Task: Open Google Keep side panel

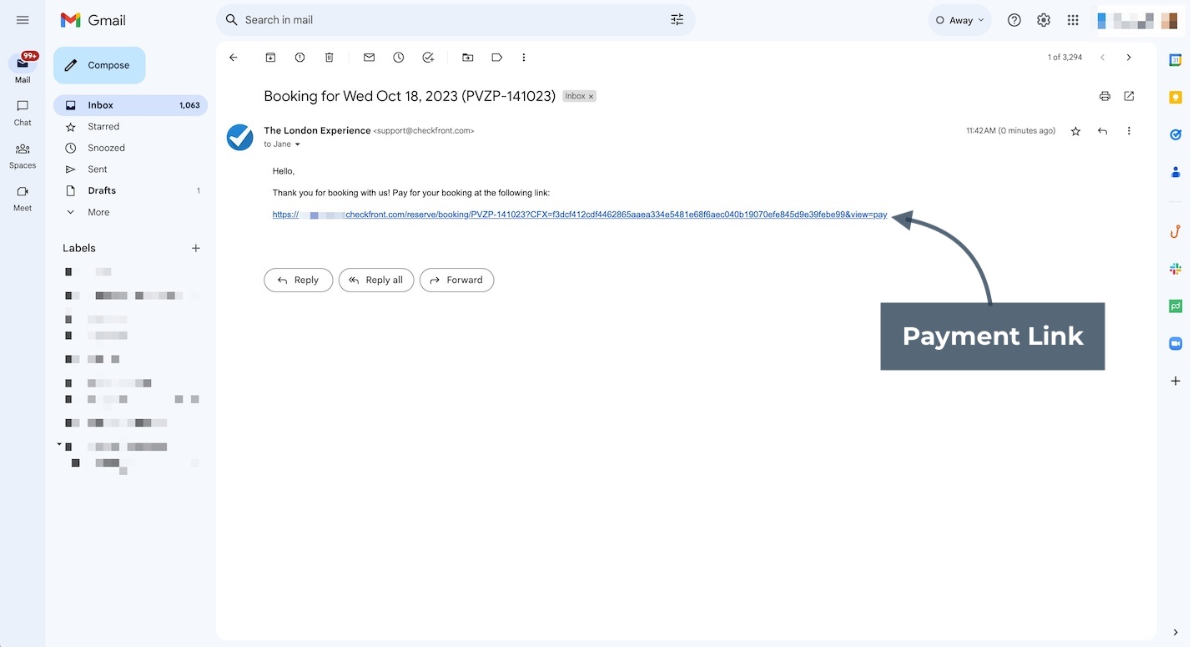Action: pyautogui.click(x=1175, y=98)
